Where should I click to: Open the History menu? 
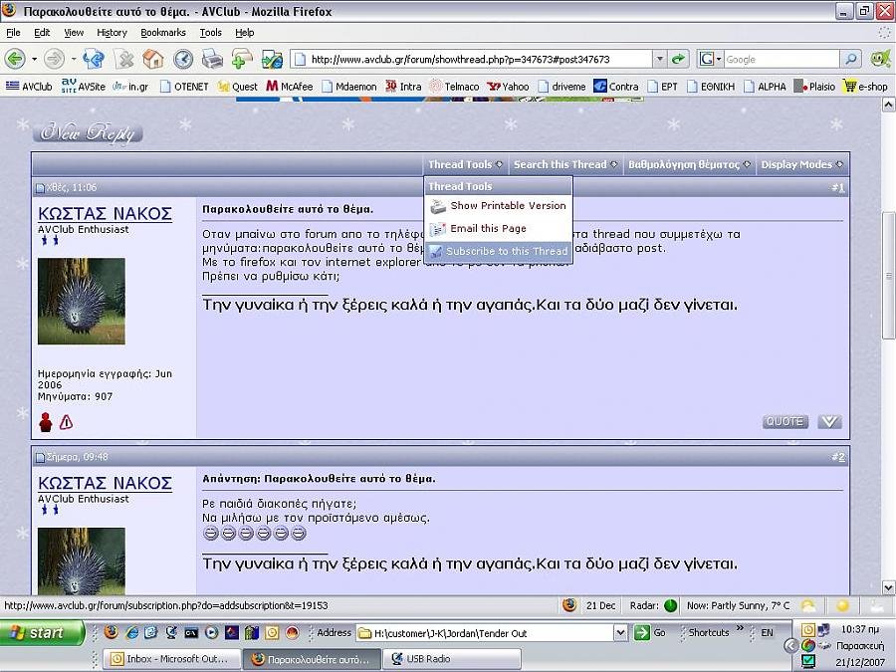tap(112, 33)
